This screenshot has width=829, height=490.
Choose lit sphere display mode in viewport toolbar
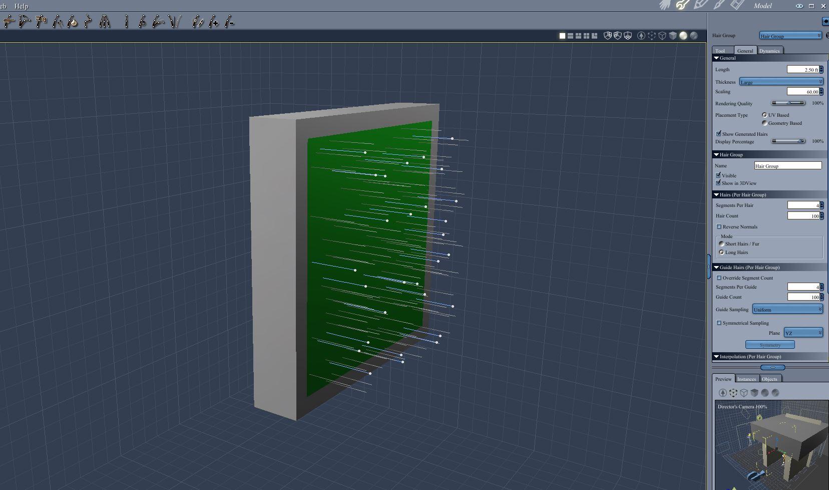point(683,36)
